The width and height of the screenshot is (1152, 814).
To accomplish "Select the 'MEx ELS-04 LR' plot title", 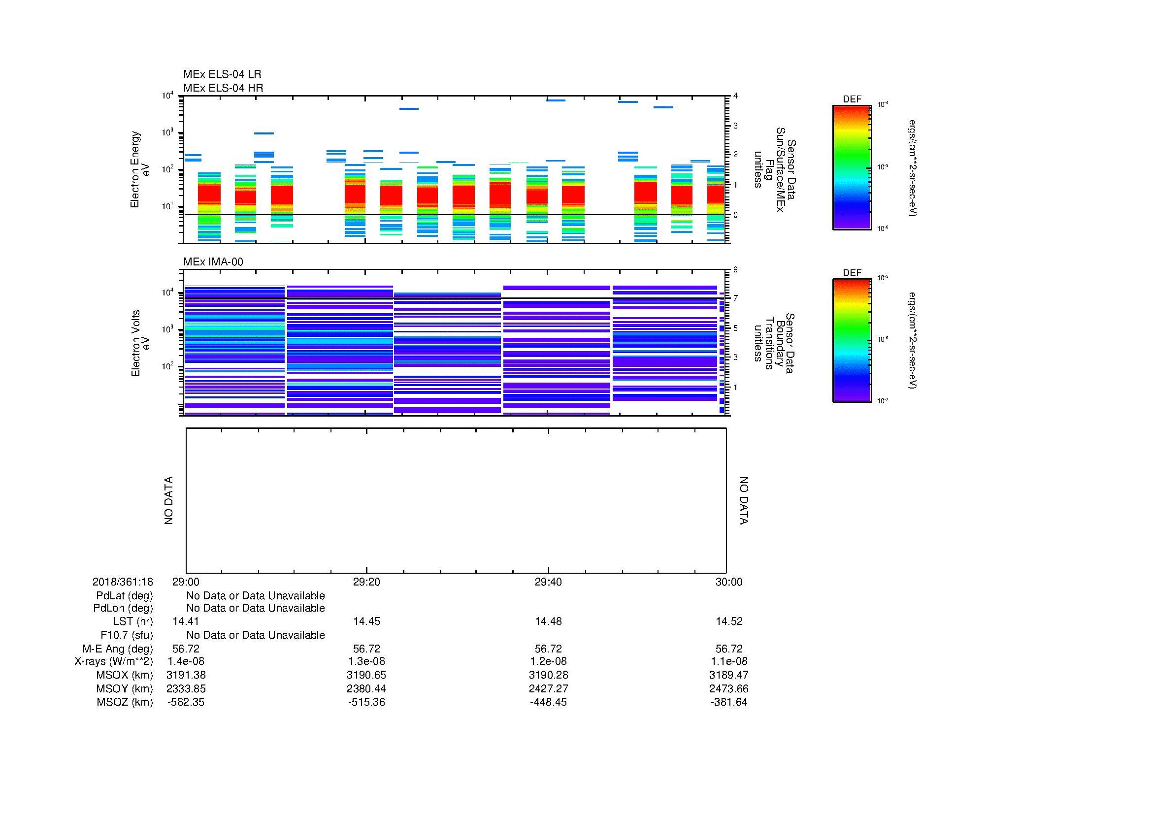I will click(x=222, y=74).
